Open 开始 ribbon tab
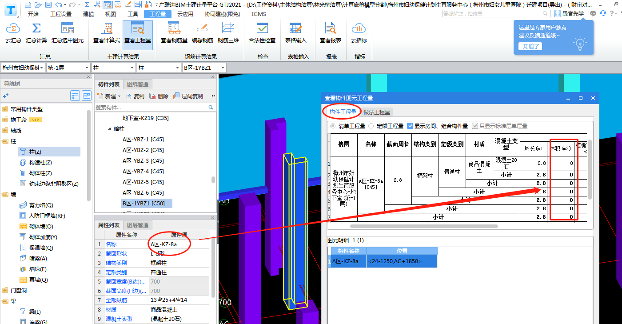622x324 pixels. point(33,14)
